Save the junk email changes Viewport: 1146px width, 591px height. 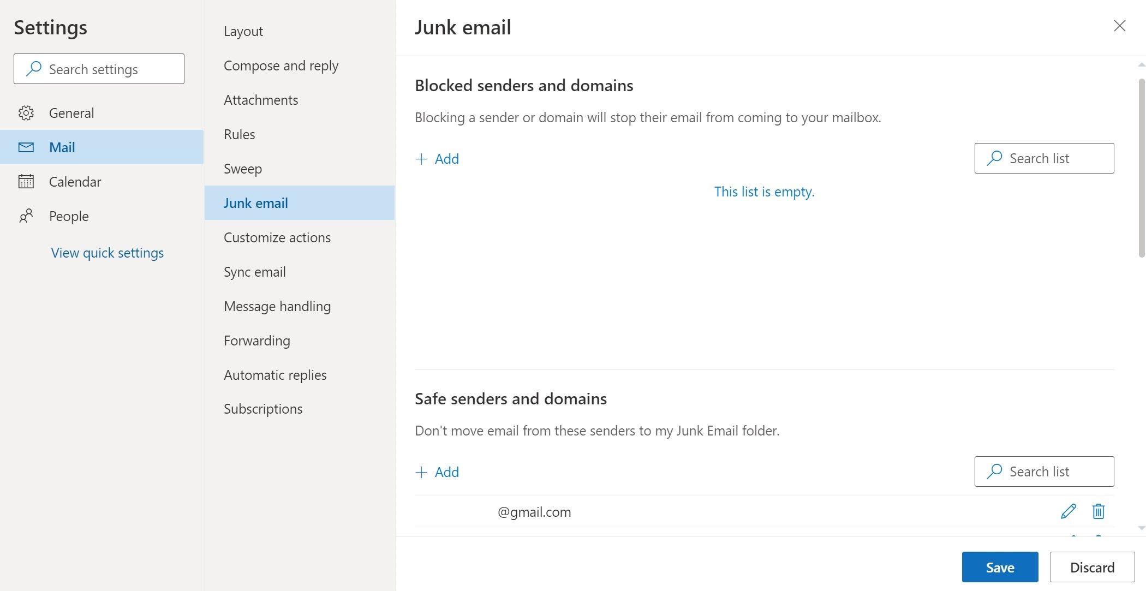(1000, 567)
